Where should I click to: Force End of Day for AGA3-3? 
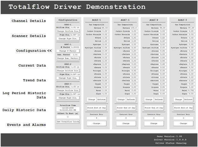[183, 108]
